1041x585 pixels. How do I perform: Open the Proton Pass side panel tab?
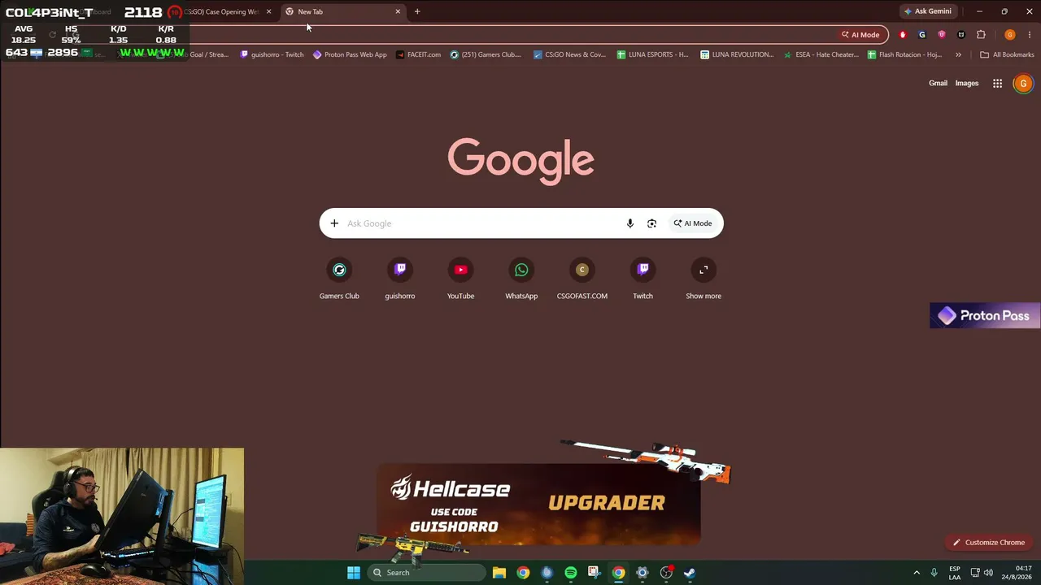point(985,316)
